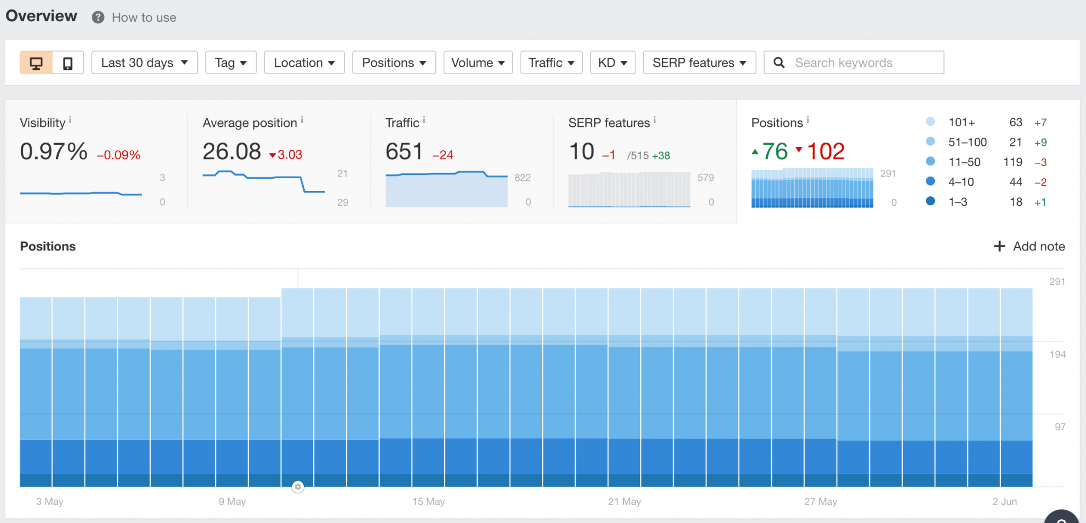Open the KD filter menu
Screen dimensions: 1086x523
coord(612,62)
